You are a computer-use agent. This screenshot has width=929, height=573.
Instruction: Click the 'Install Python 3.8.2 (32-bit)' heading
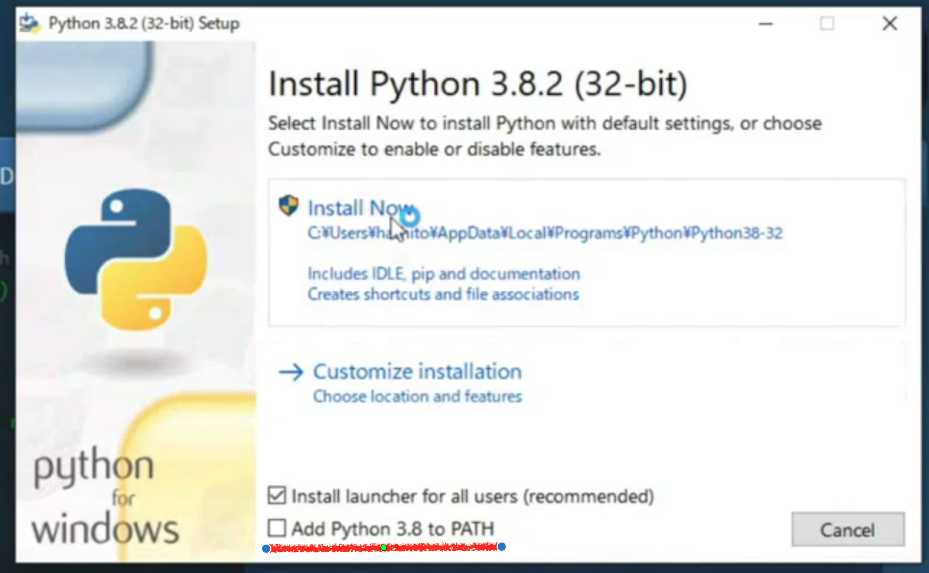(x=477, y=84)
